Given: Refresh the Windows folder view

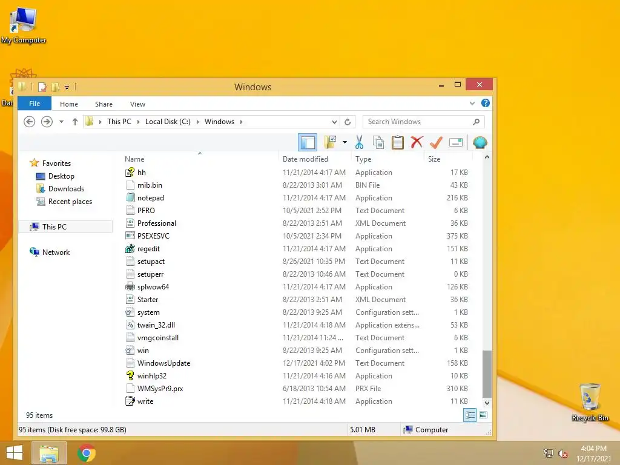Looking at the screenshot, I should [x=348, y=122].
